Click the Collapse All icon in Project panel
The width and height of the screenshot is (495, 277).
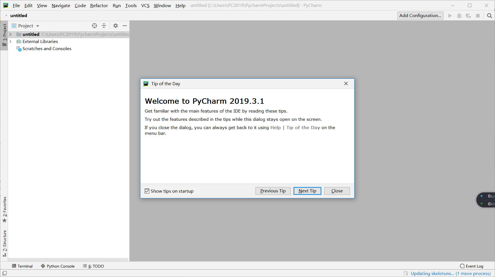(104, 26)
